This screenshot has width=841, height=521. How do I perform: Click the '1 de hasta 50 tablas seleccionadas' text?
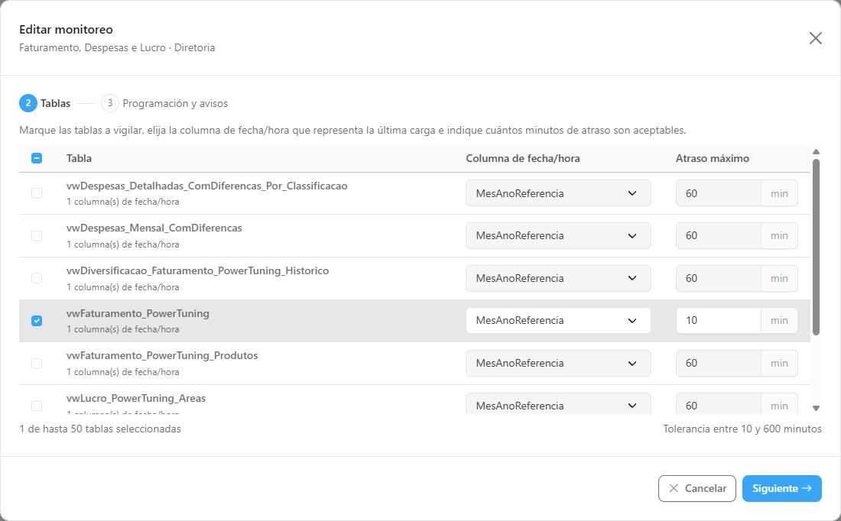100,429
